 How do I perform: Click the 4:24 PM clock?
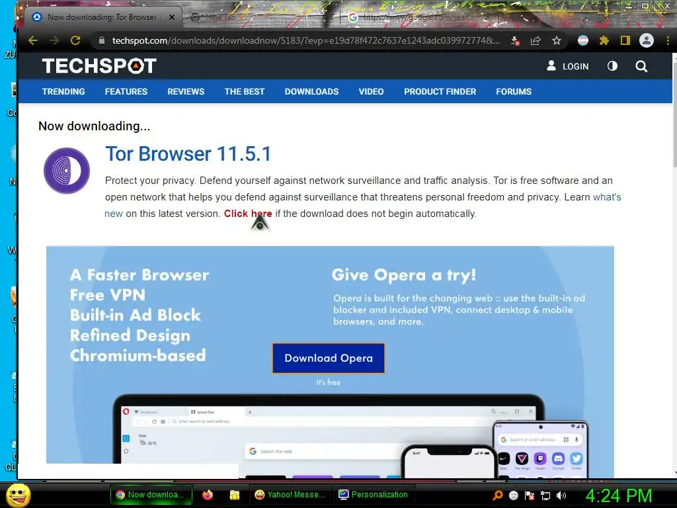(619, 495)
